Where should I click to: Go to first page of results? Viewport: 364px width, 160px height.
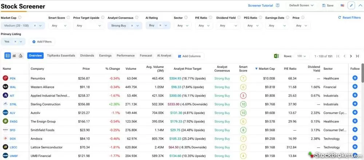pyautogui.click(x=338, y=56)
